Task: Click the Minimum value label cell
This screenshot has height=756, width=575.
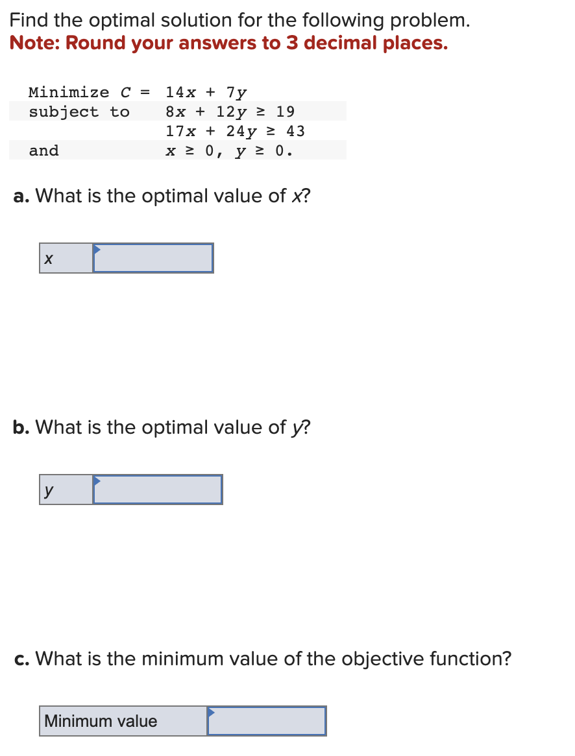Action: 122,720
